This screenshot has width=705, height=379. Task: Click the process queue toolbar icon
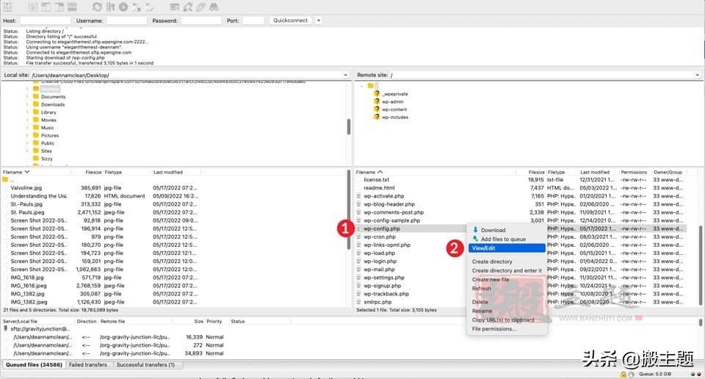tap(110, 7)
